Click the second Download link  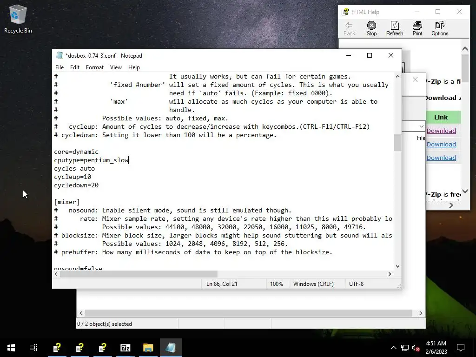[441, 145]
